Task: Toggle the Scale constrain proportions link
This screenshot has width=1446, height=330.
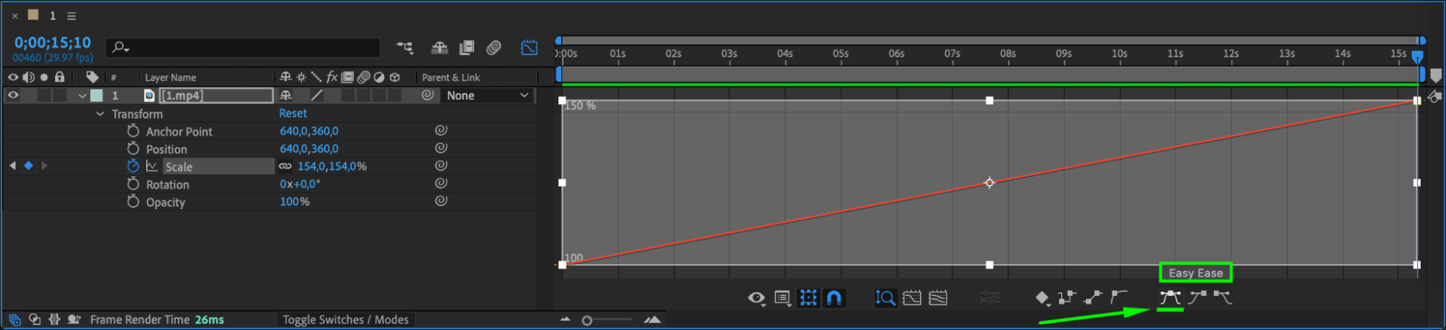Action: 286,166
